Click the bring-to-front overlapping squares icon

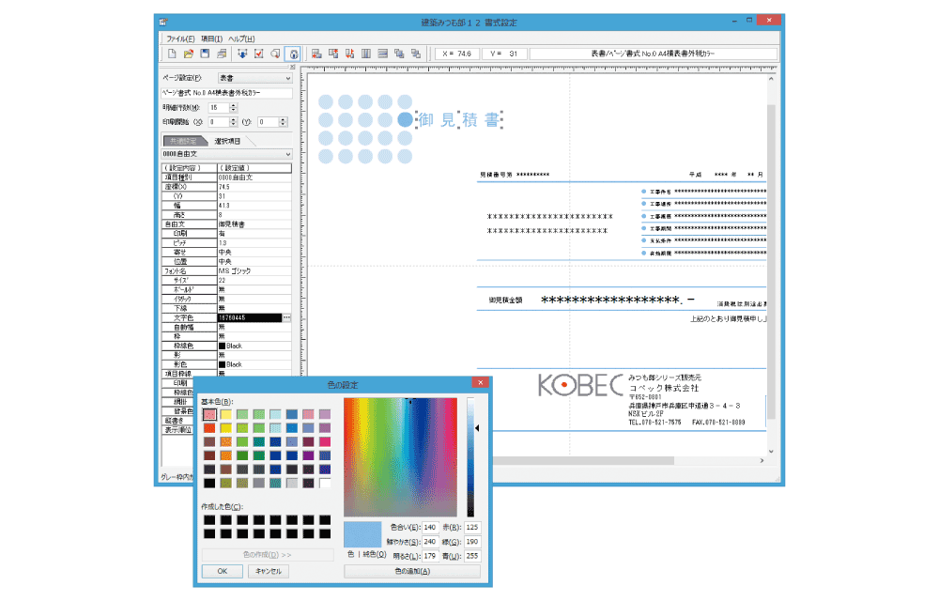pyautogui.click(x=399, y=54)
